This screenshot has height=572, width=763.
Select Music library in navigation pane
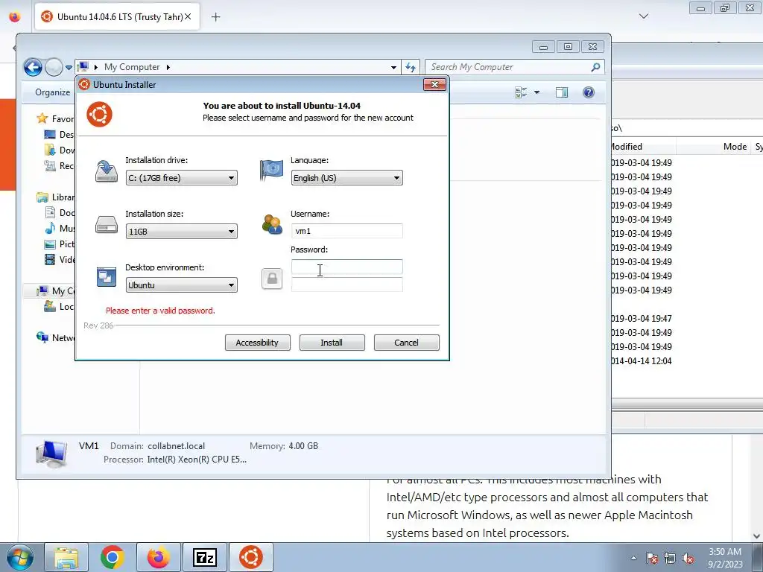point(59,228)
